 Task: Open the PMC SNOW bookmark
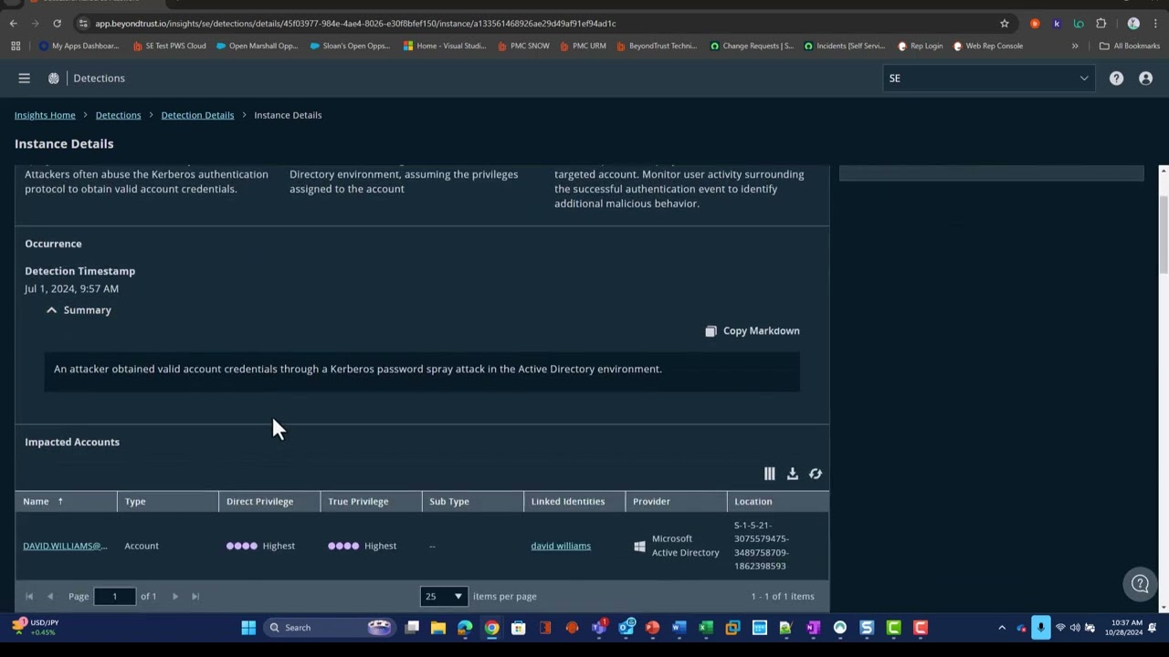pyautogui.click(x=523, y=46)
